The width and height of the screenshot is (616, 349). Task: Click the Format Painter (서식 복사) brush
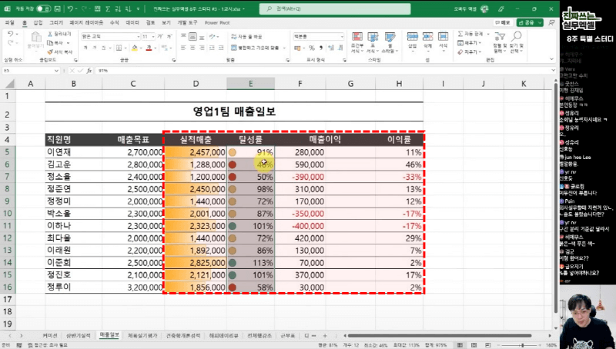(x=59, y=52)
